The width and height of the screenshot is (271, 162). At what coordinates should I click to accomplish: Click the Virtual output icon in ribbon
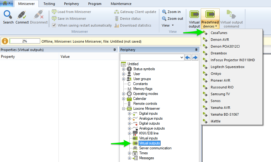194,15
